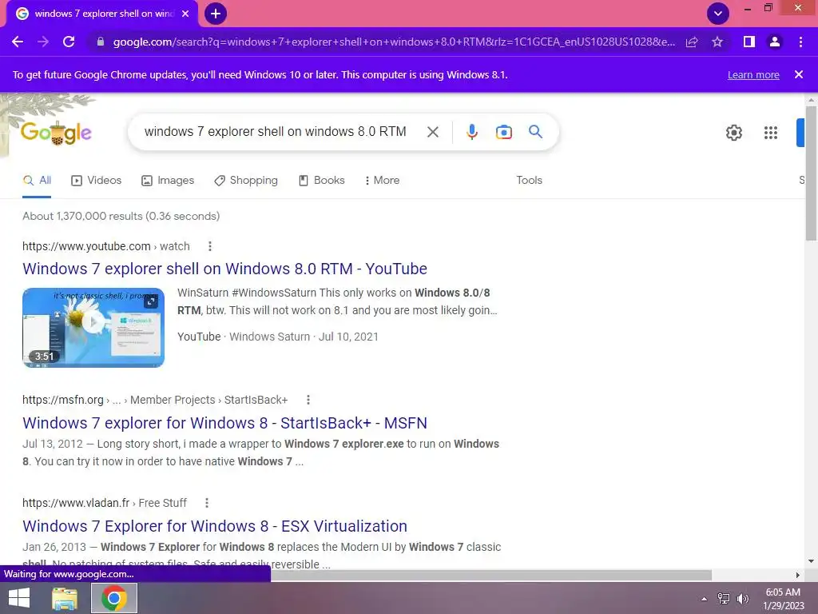Open the Chrome profile menu
The height and width of the screenshot is (614, 818).
click(x=775, y=42)
